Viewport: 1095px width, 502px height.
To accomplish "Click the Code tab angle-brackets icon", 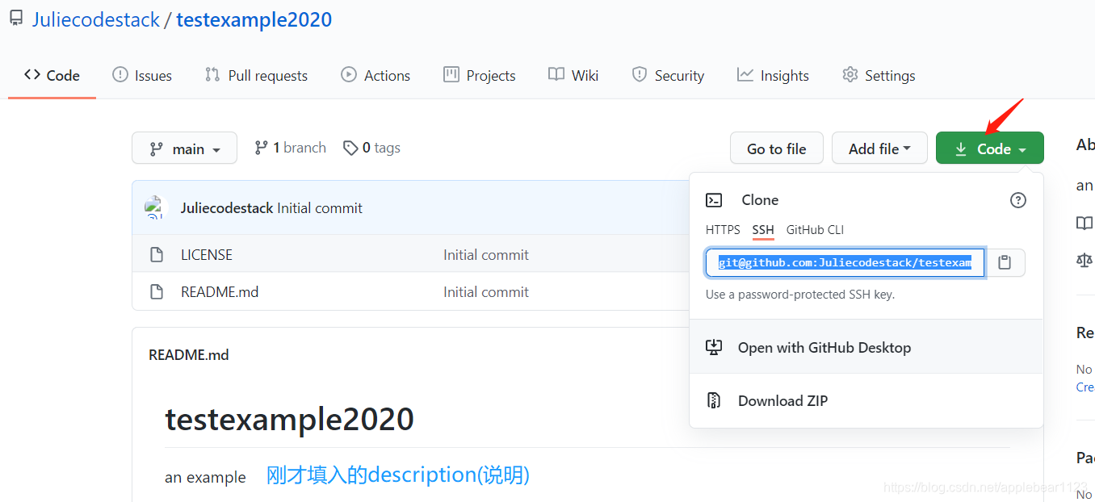I will [32, 74].
